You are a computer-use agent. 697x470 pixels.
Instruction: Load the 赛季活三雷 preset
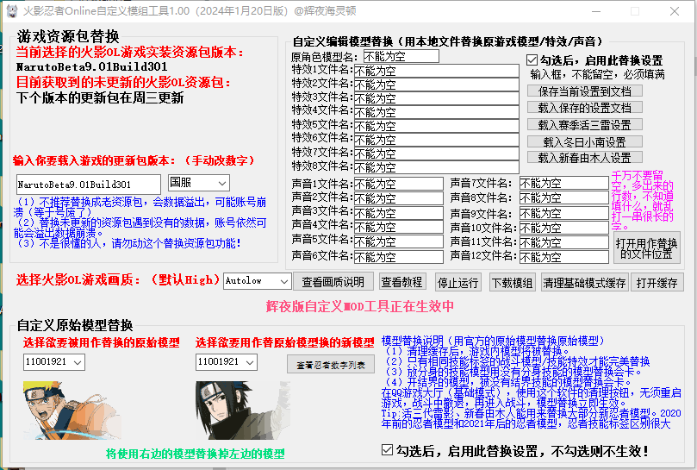pos(585,125)
